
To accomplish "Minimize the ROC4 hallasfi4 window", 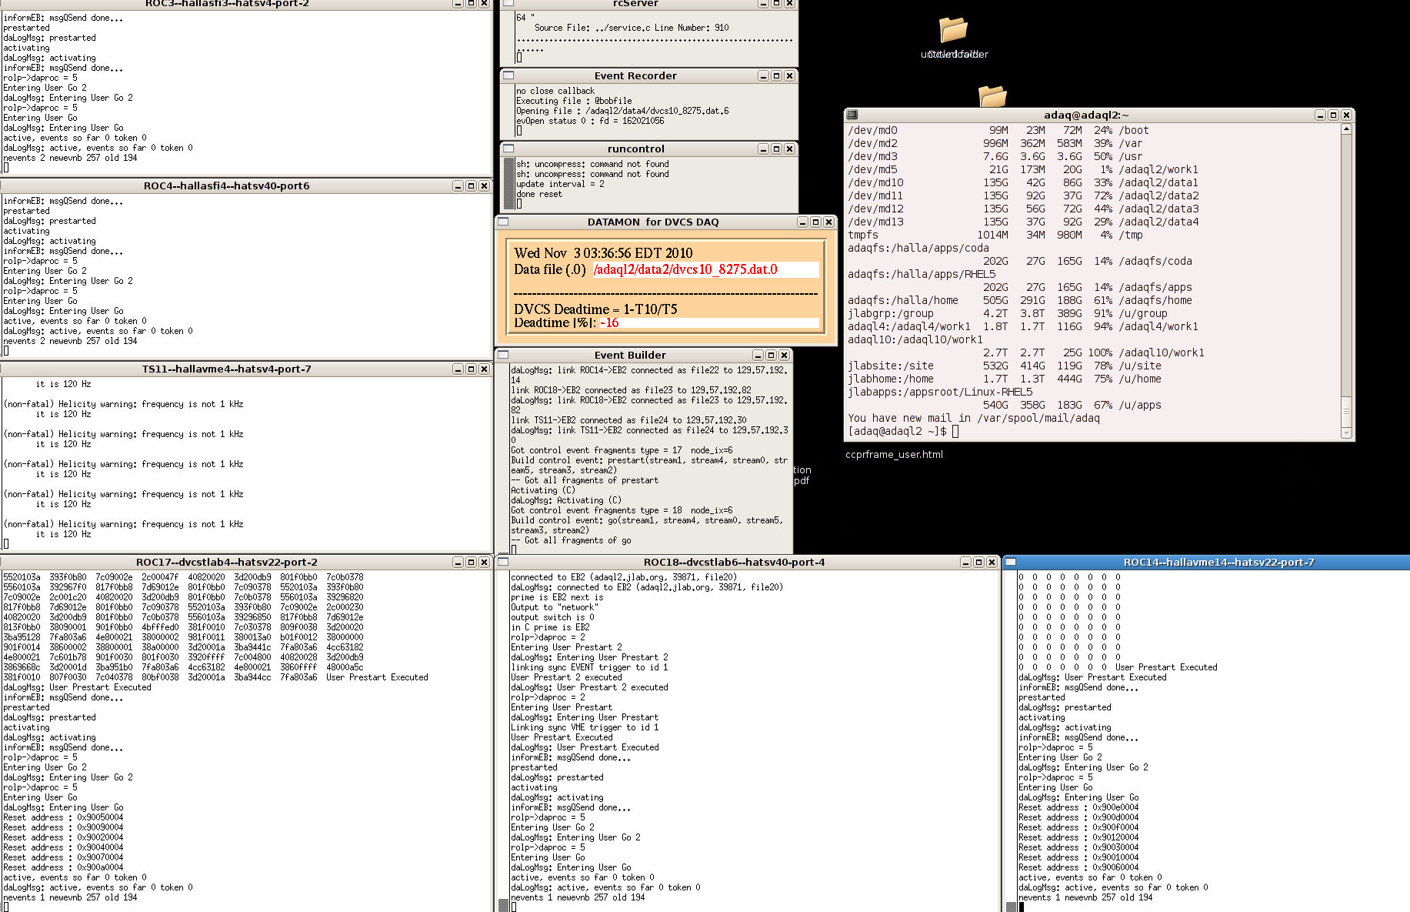I will coord(458,185).
